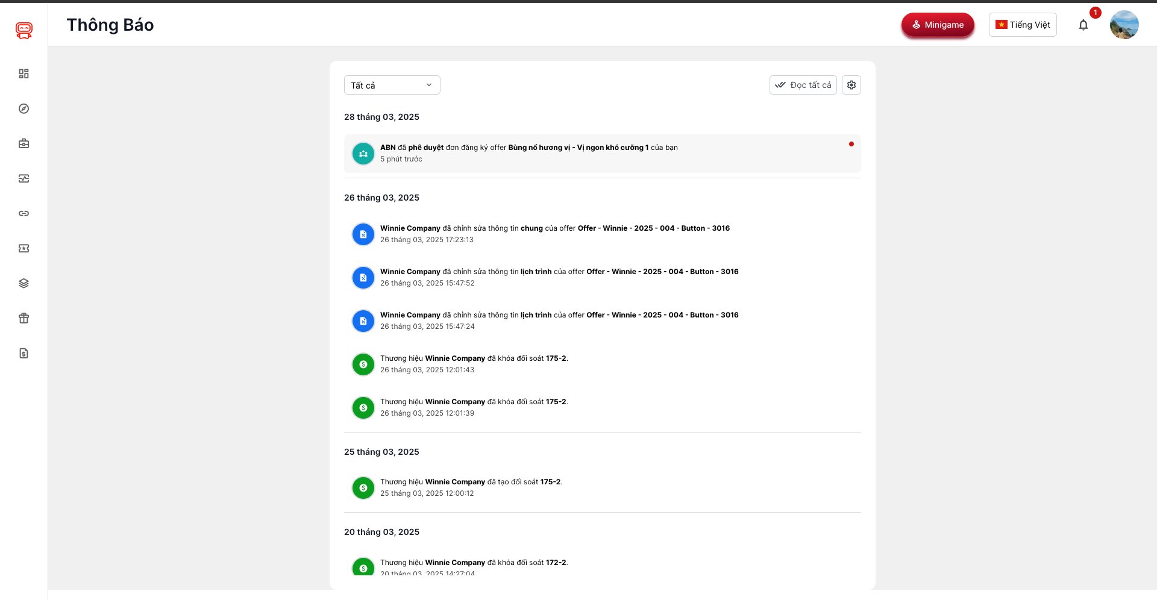Open the tạo đối soát 175-2 notification
1157x600 pixels.
471,487
